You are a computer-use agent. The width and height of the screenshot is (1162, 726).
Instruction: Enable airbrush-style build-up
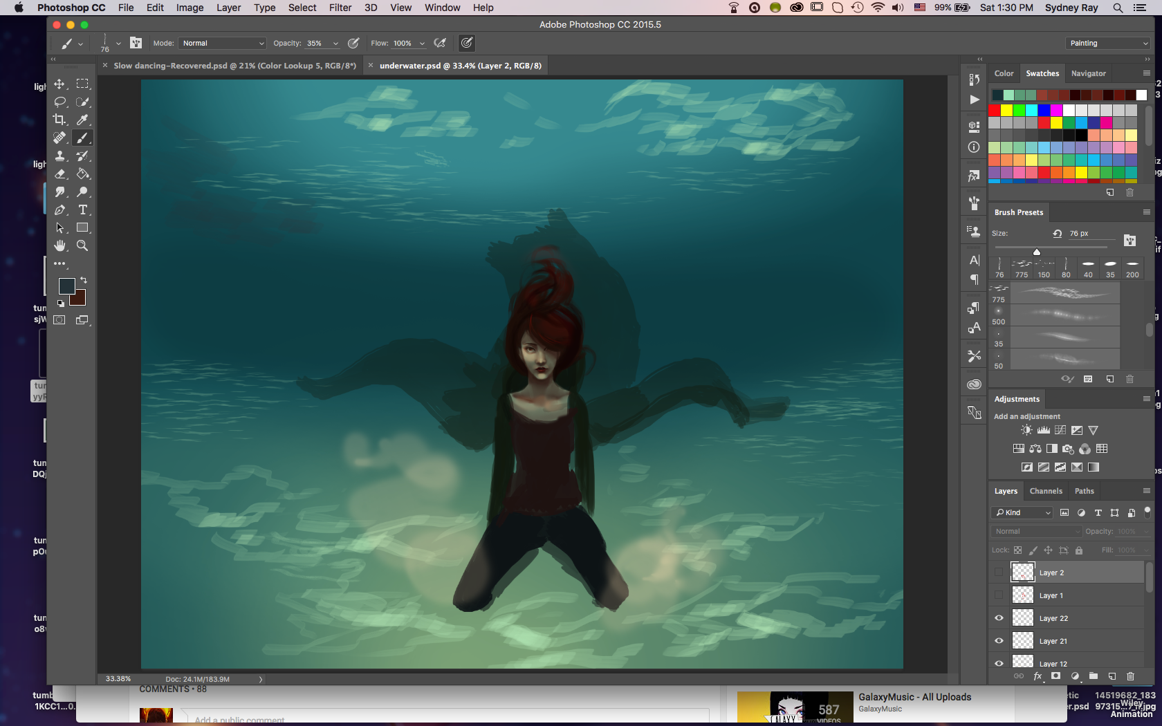point(440,43)
